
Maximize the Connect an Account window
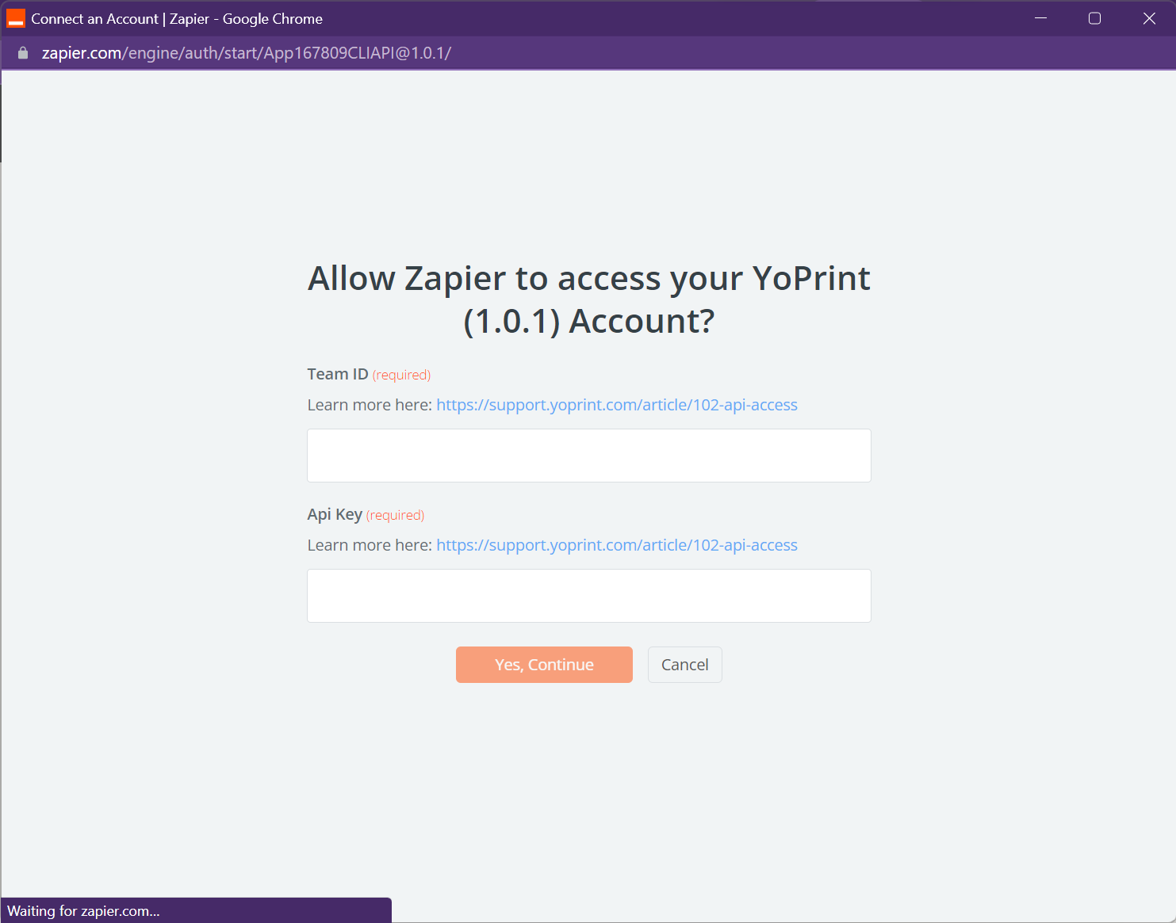1094,18
